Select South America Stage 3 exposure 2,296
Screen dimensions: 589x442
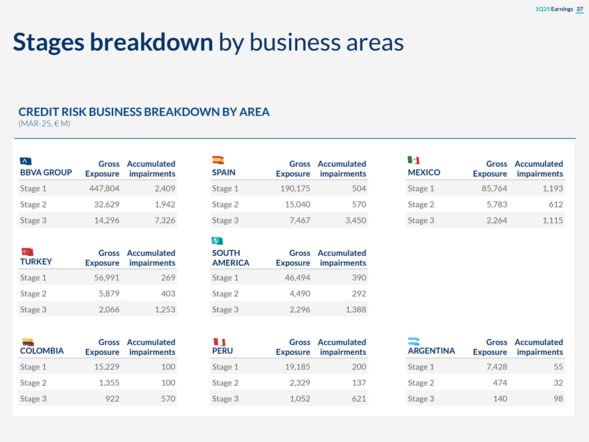[x=300, y=309]
